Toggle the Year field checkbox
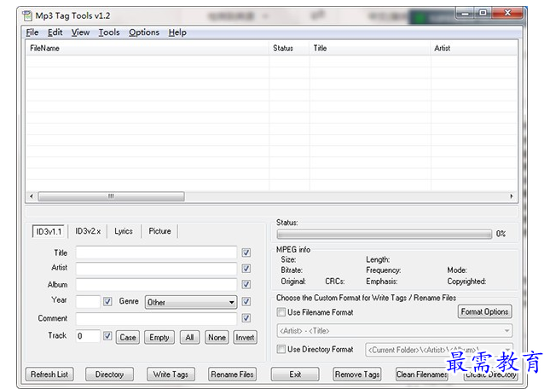 [x=107, y=301]
